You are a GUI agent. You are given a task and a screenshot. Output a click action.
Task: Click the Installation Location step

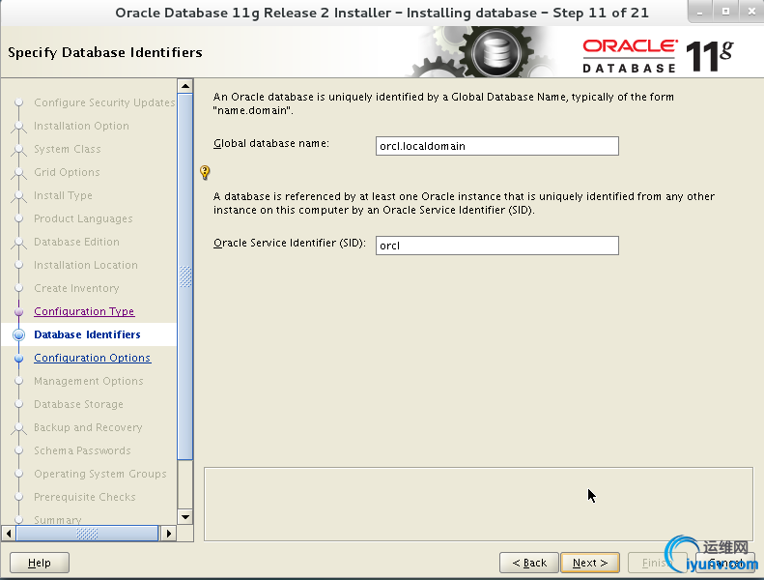pos(86,265)
